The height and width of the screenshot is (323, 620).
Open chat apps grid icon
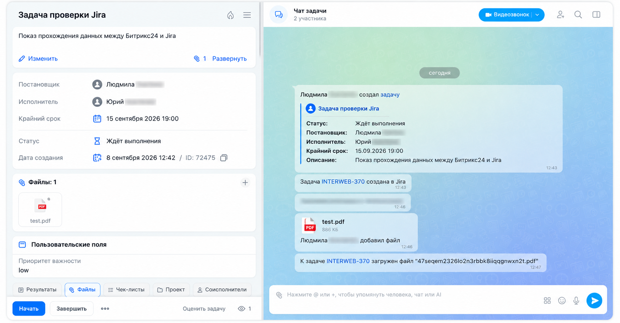547,301
